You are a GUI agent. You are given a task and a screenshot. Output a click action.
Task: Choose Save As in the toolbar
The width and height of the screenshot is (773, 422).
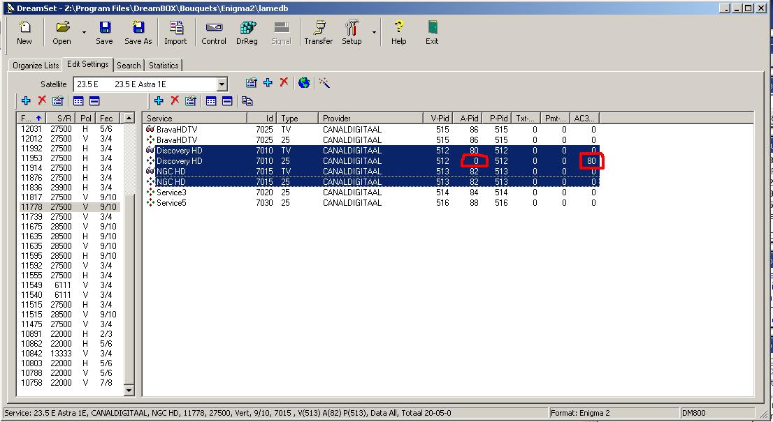138,33
